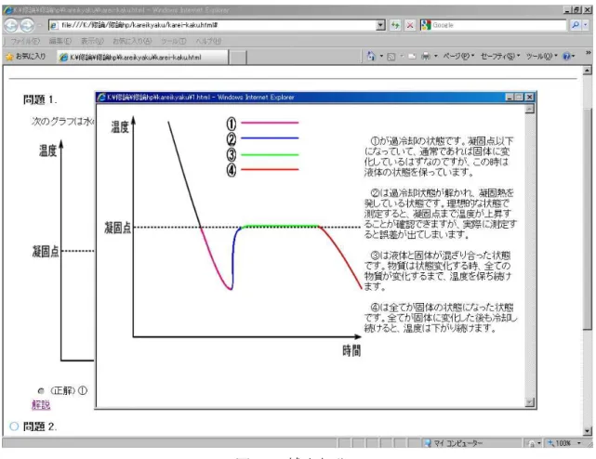The height and width of the screenshot is (459, 596).
Task: Go back with the browser Back arrow
Action: (11, 25)
